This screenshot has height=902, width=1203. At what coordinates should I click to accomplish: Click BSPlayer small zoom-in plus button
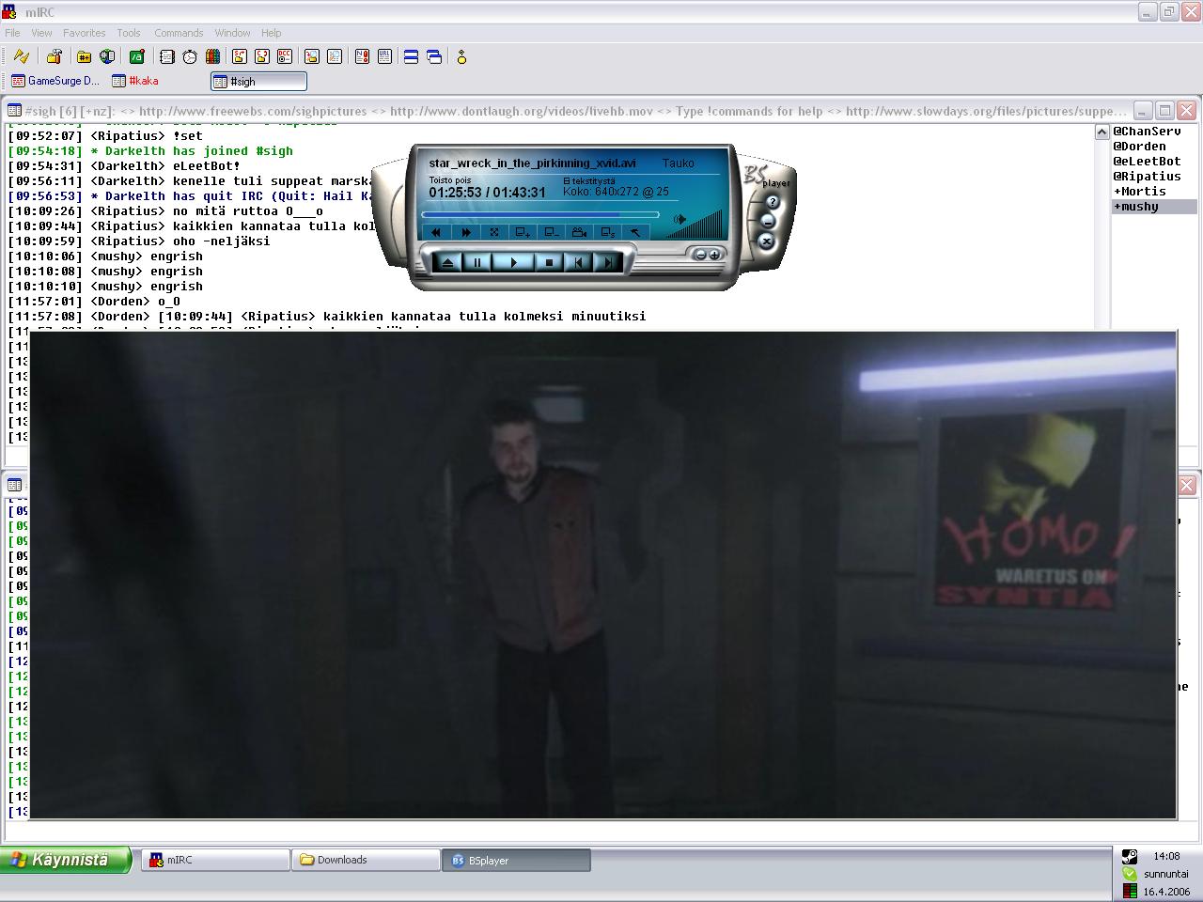tap(714, 255)
